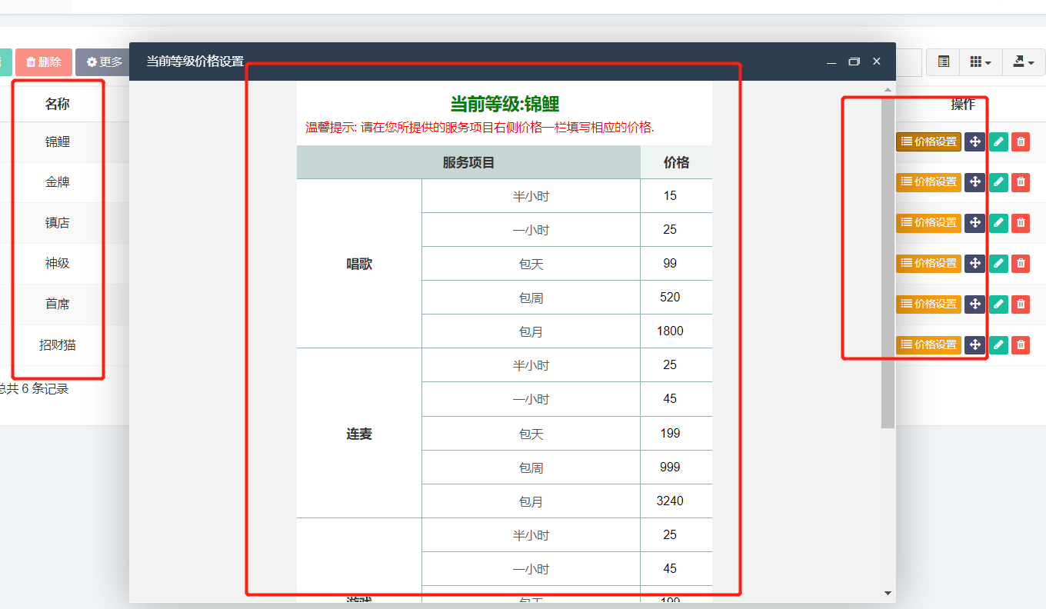The width and height of the screenshot is (1046, 609).
Task: Open the grid view dropdown arrow
Action: [x=989, y=62]
